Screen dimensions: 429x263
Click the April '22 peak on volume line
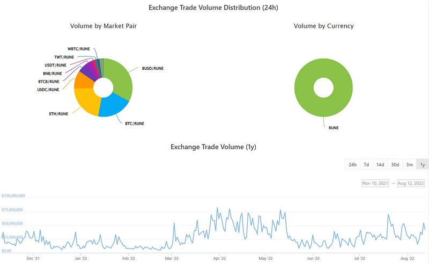(217, 208)
